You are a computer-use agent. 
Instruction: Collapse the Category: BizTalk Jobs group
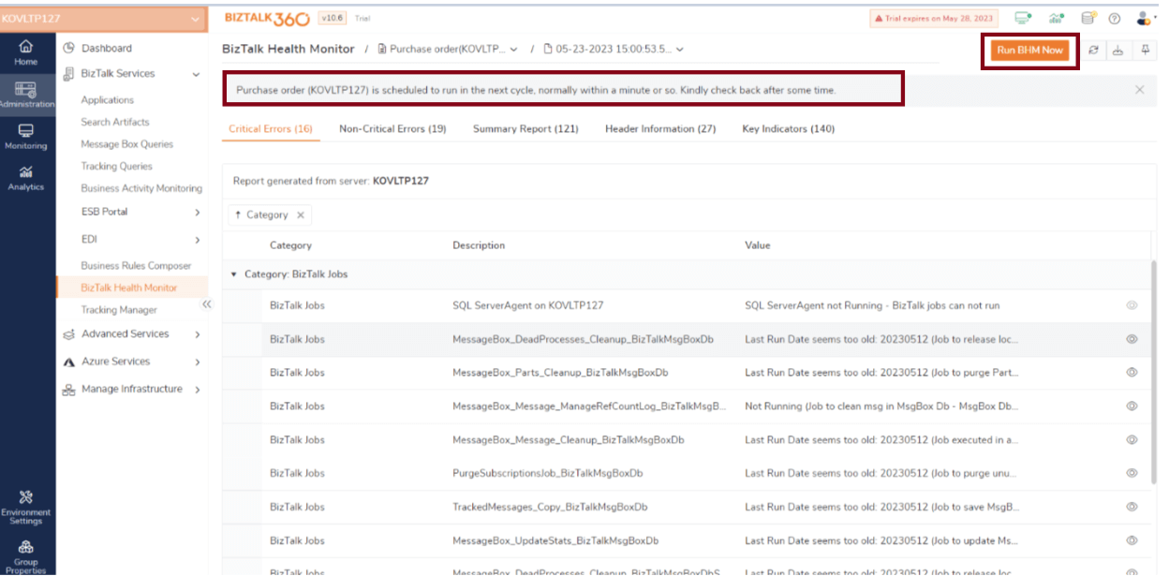(234, 274)
